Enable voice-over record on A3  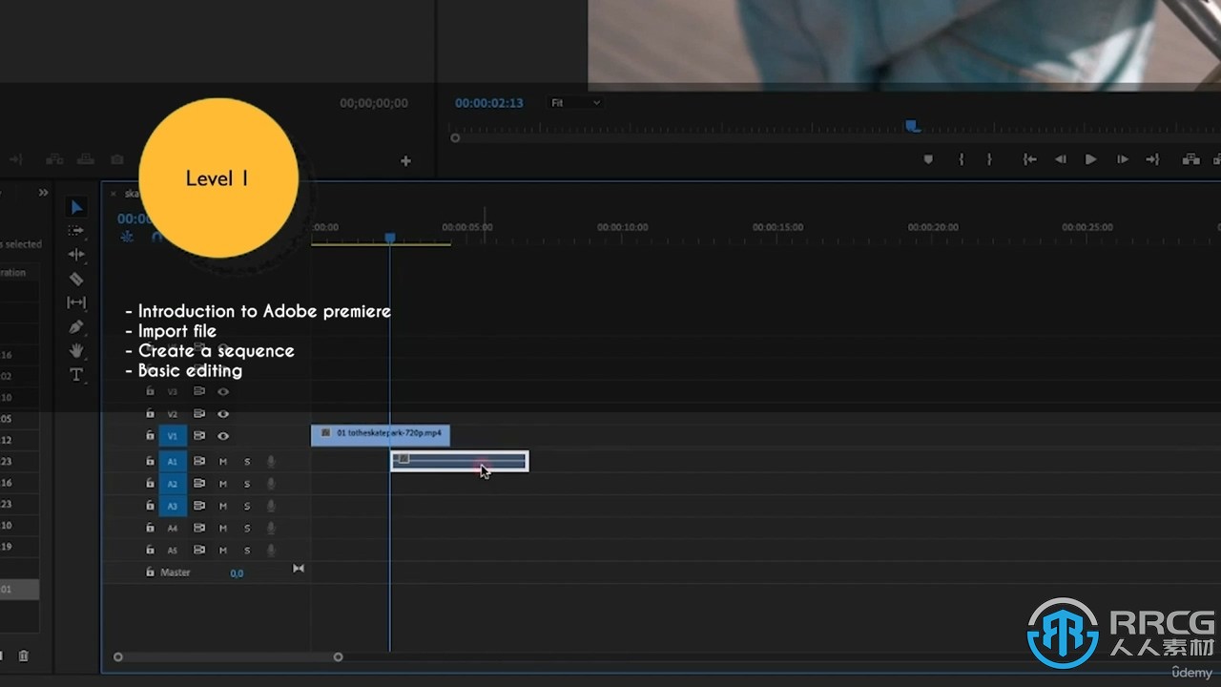[x=271, y=506]
